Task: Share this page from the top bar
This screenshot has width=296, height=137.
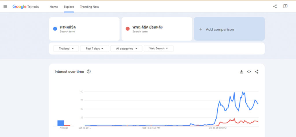Action: pyautogui.click(x=275, y=6)
